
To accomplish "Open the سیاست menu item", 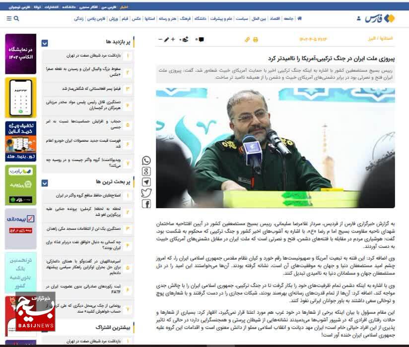I will point(242,18).
